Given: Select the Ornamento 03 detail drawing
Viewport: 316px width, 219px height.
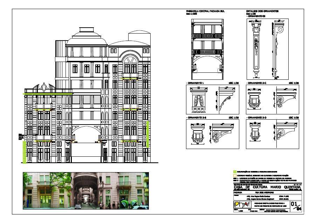Looking at the screenshot, I should (267, 49).
